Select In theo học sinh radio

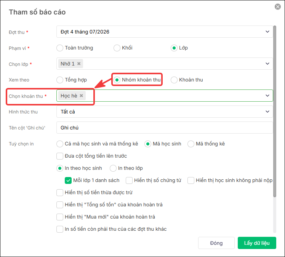(60, 168)
